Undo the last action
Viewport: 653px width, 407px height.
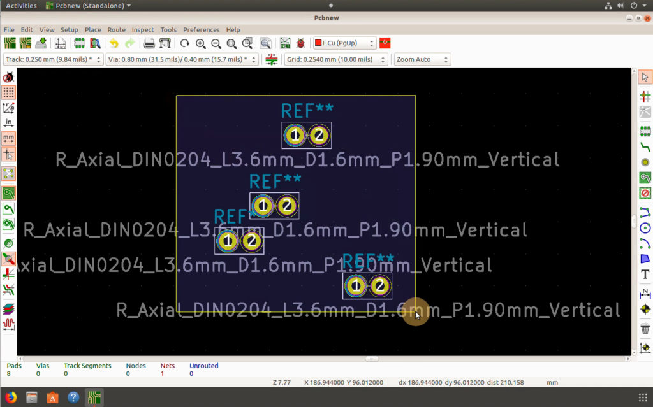click(x=114, y=43)
